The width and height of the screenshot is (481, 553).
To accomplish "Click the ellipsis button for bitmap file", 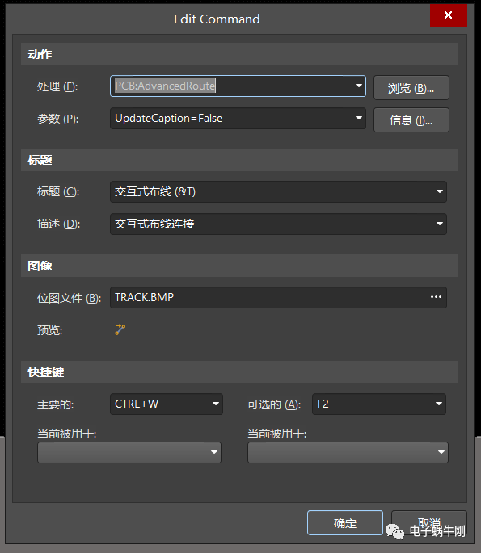I will (x=437, y=297).
